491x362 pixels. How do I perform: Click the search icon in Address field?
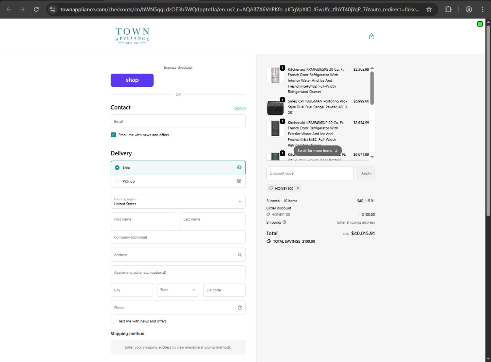click(240, 255)
